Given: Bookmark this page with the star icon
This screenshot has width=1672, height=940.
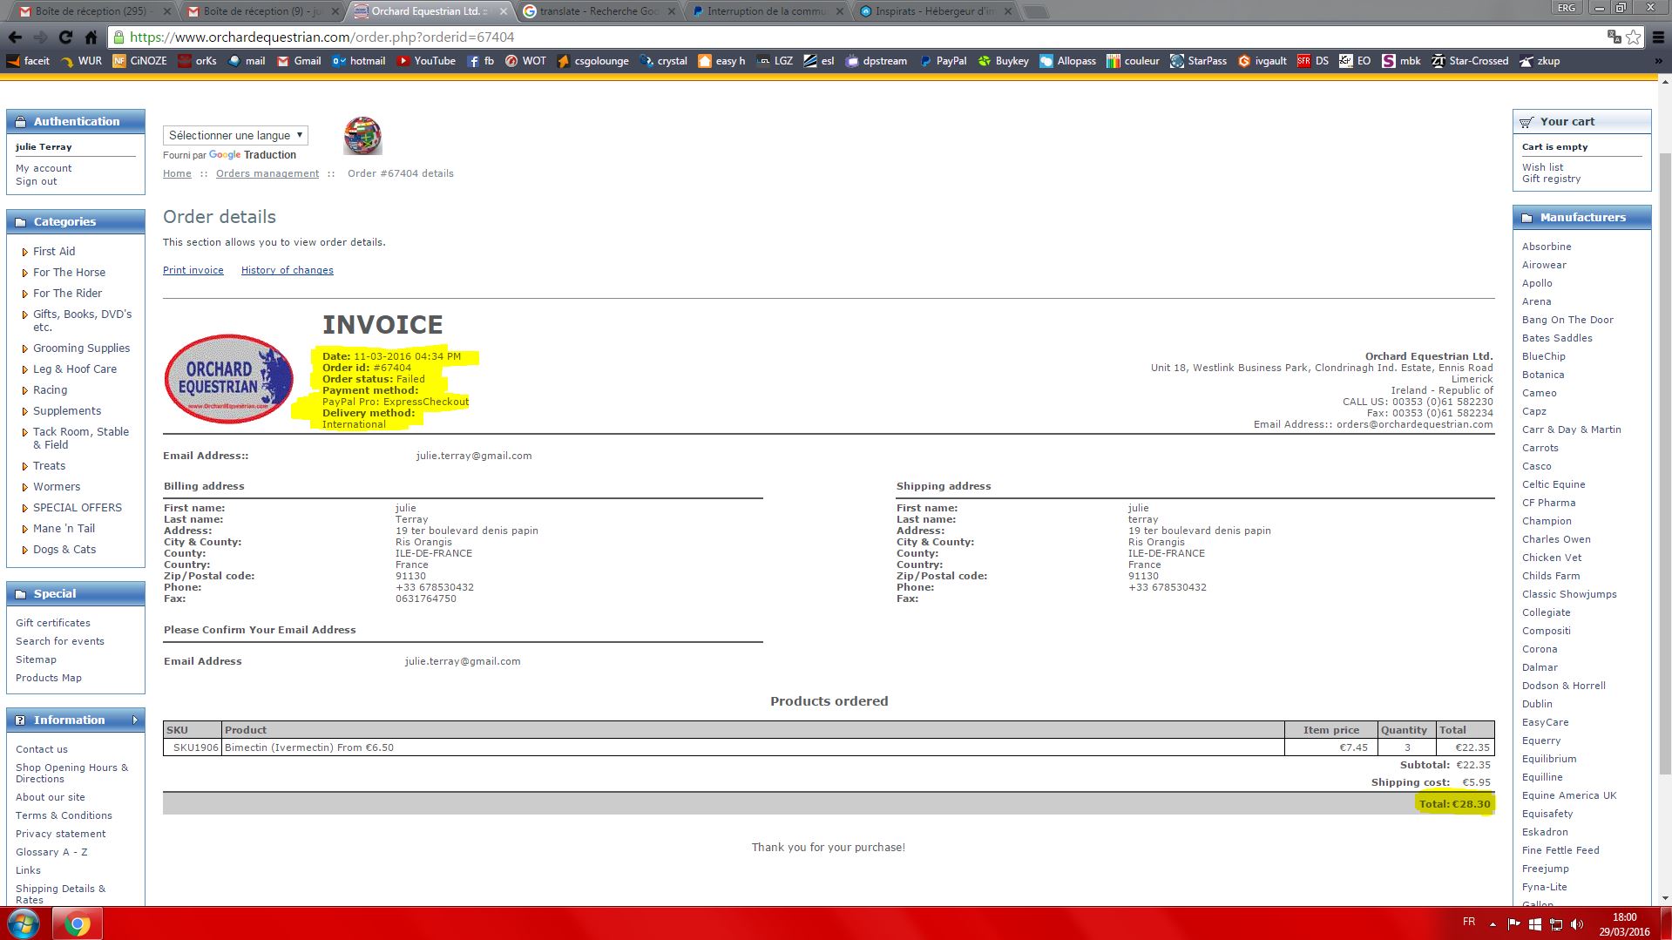Looking at the screenshot, I should point(1633,37).
